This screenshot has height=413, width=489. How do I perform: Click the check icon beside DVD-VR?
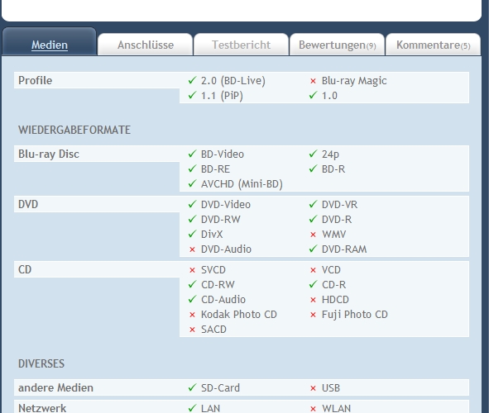(x=313, y=204)
